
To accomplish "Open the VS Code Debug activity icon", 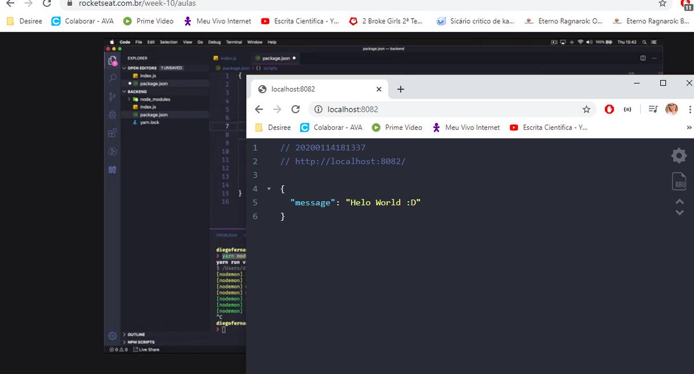I will point(113,115).
